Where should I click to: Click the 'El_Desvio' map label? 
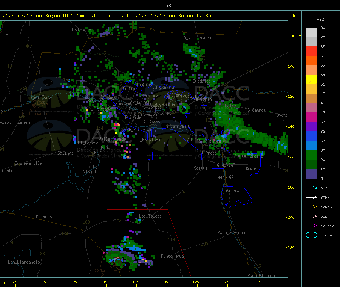[88, 143]
